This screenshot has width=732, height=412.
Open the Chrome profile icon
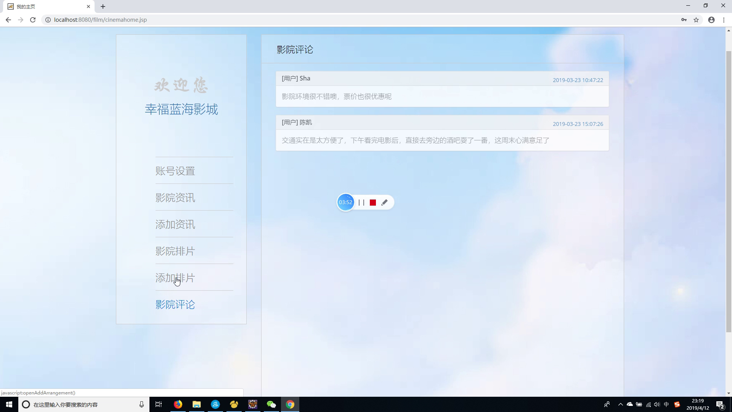711,20
